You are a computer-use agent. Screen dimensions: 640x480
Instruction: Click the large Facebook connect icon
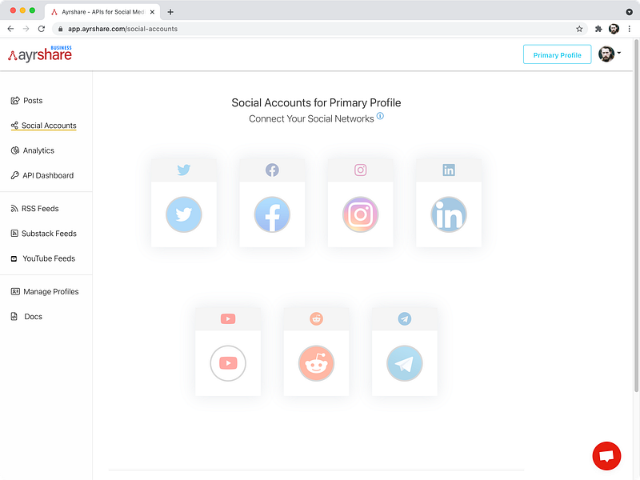pos(272,214)
